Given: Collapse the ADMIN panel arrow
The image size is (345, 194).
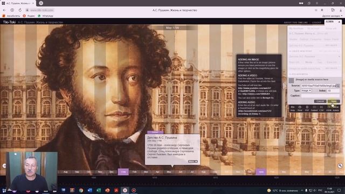Looking at the screenshot, I should pos(339,22).
